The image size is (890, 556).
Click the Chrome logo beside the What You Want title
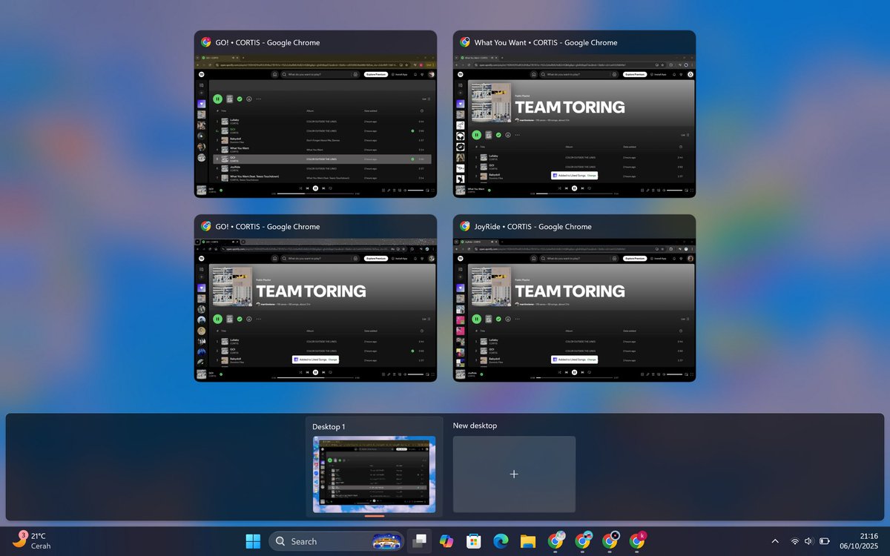pyautogui.click(x=465, y=42)
